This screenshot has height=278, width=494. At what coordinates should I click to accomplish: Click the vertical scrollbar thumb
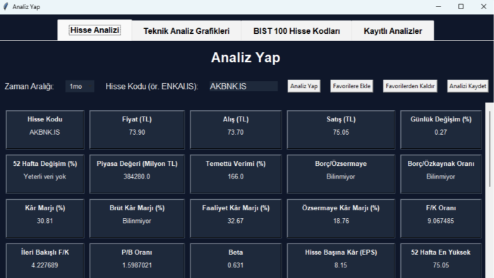point(490,148)
